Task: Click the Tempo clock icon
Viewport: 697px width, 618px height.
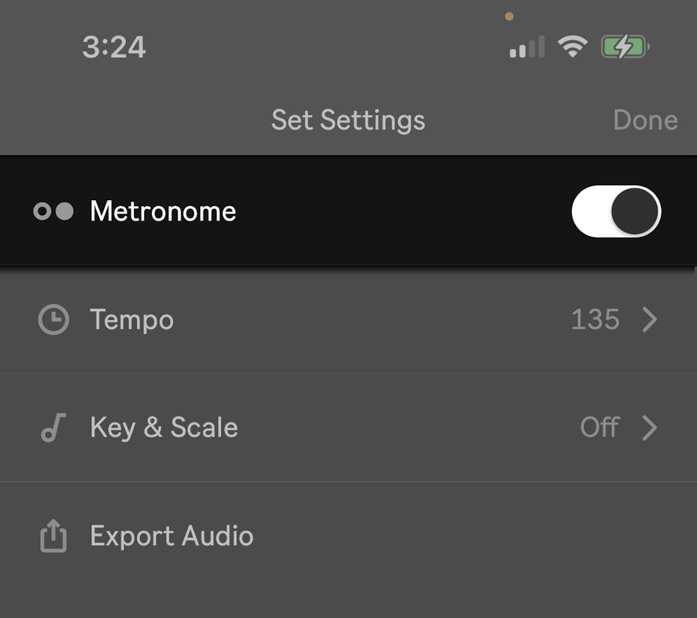Action: (53, 320)
